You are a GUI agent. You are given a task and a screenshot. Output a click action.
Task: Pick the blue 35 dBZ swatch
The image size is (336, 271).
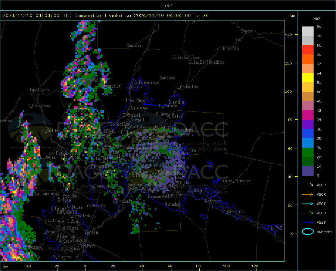pos(308,134)
